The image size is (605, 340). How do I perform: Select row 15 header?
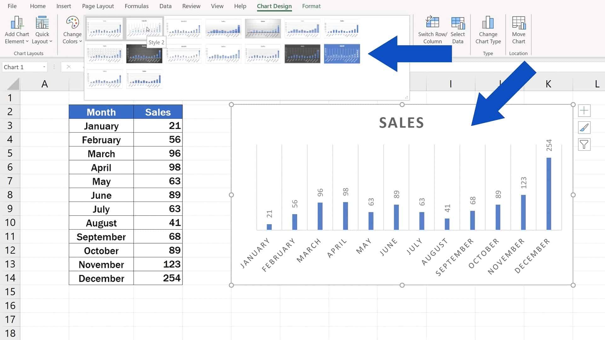[x=10, y=292]
